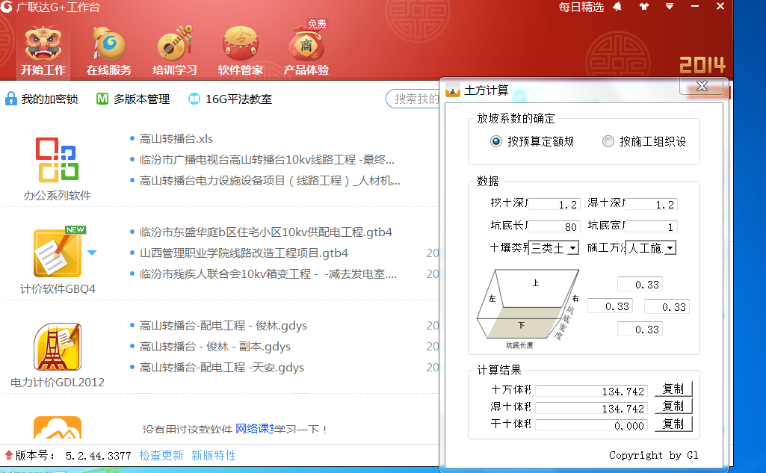Close the 土方计算 dialog
This screenshot has height=473, width=766.
pos(702,86)
